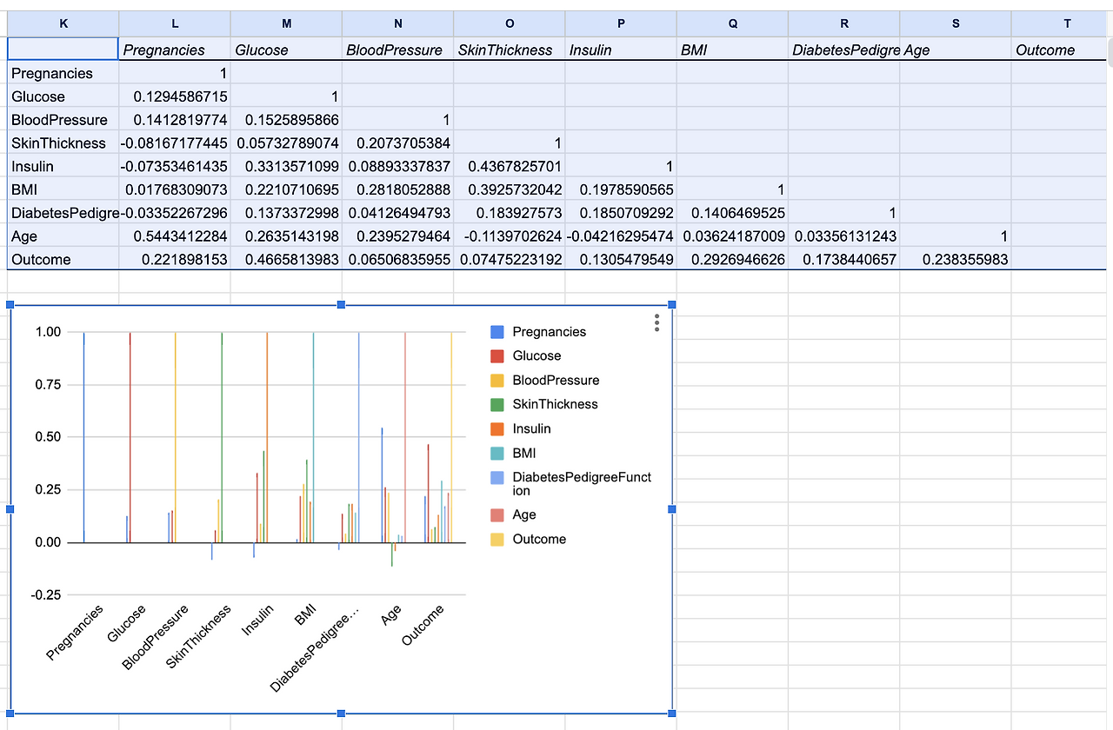Select the Age axis label in chart
Image resolution: width=1113 pixels, height=730 pixels.
coord(391,614)
